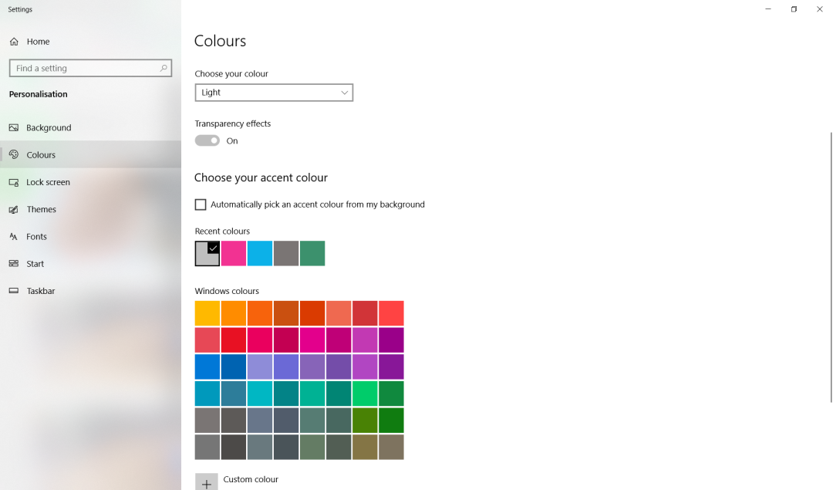Choose the yellow Windows colour swatch
Image resolution: width=833 pixels, height=490 pixels.
point(207,313)
